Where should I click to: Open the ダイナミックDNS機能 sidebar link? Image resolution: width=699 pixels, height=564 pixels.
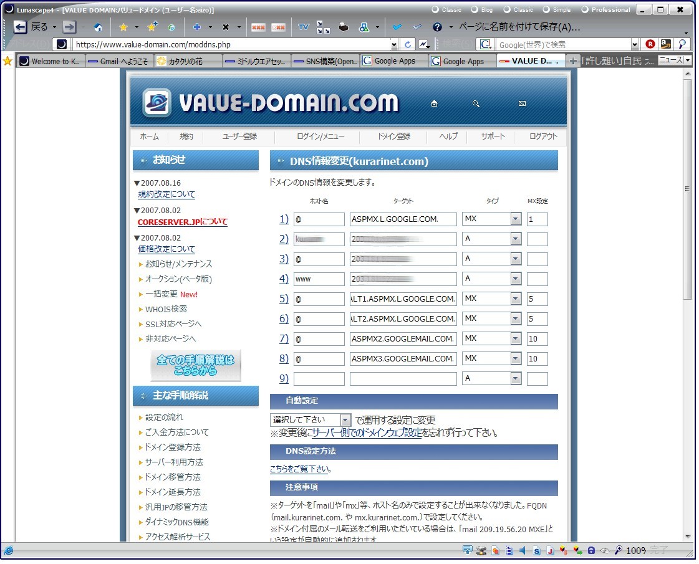pyautogui.click(x=176, y=522)
